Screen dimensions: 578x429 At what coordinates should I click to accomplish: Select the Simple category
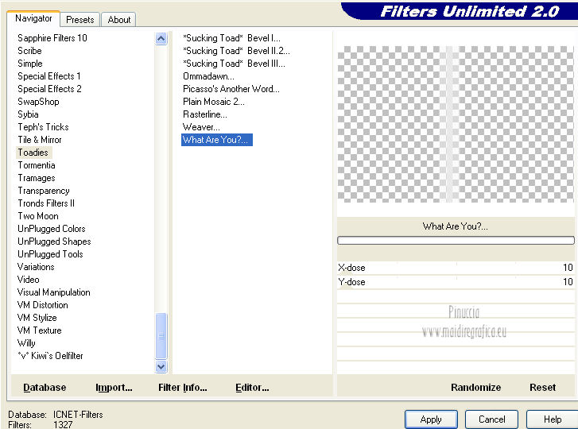(30, 64)
